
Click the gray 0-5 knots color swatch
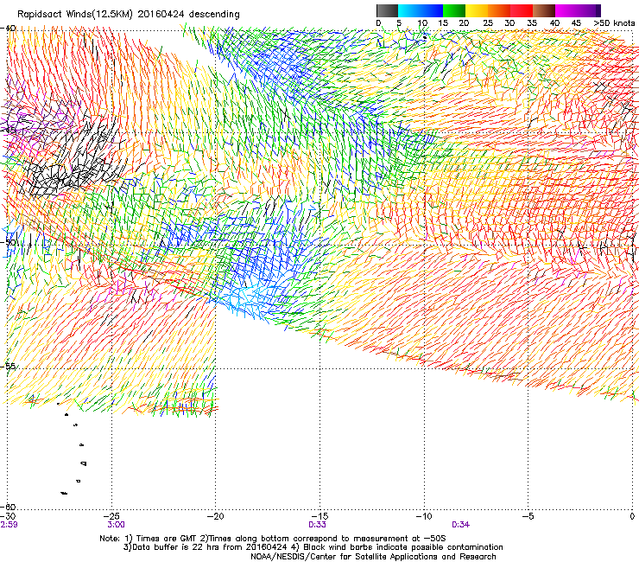point(387,10)
